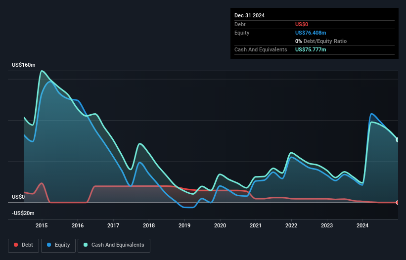Click the 2020 x-axis label
This screenshot has height=260, width=406.
[220, 225]
